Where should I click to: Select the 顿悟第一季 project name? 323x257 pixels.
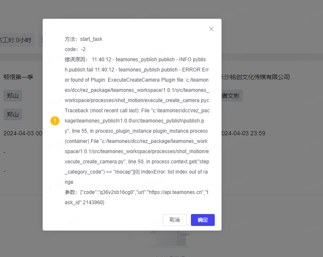pos(18,77)
